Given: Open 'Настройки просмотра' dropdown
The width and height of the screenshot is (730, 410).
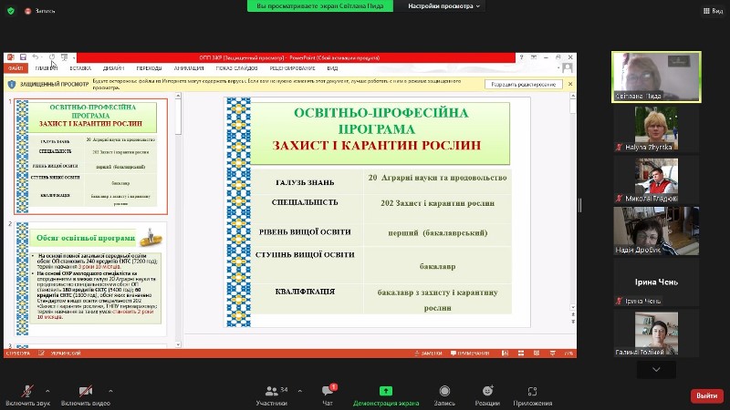Looking at the screenshot, I should pos(443,6).
